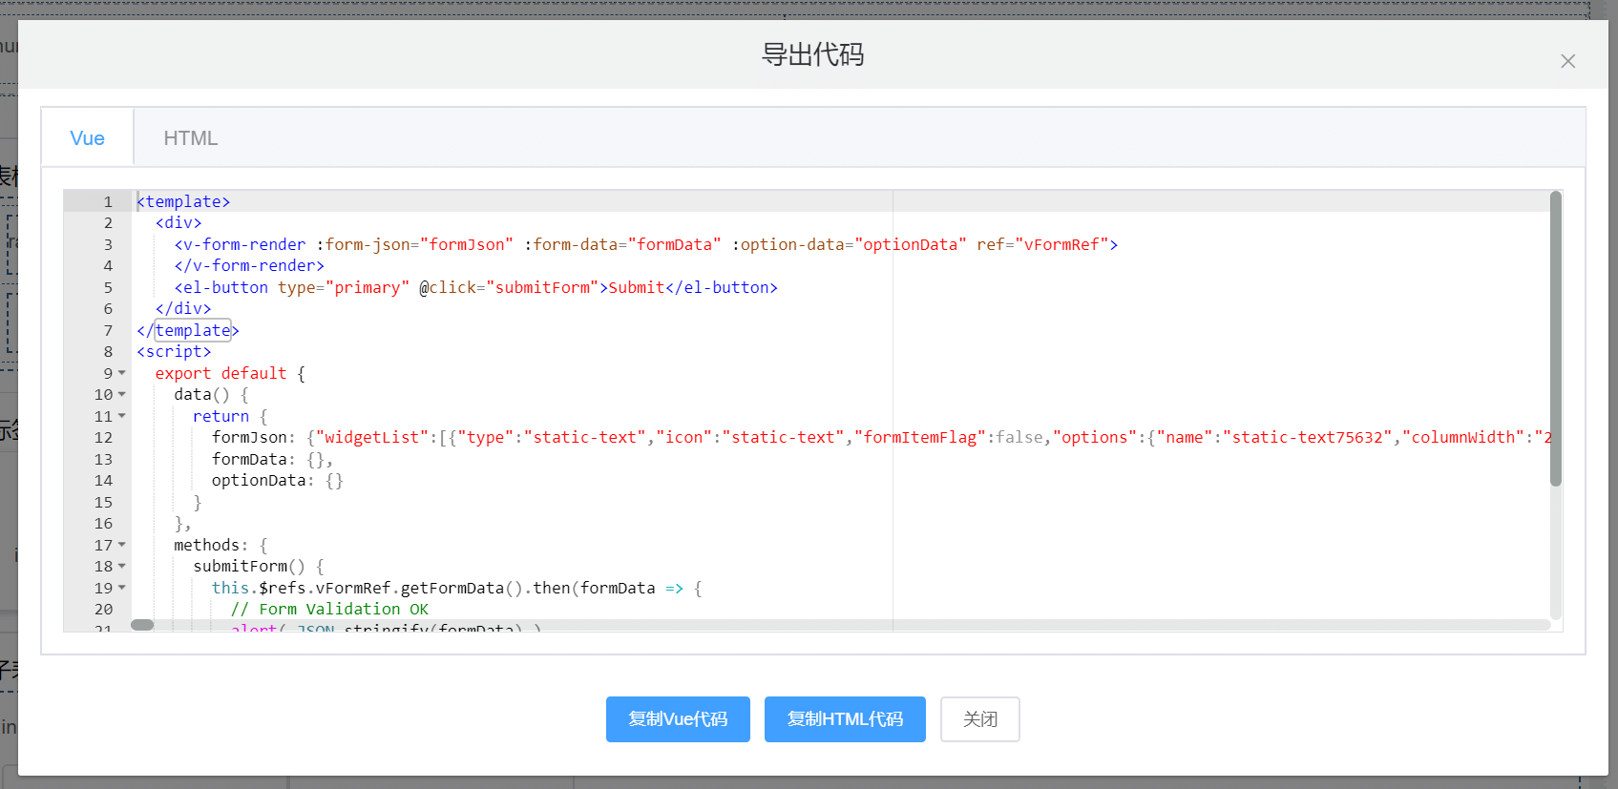Click the el-button Submit code line

[475, 287]
